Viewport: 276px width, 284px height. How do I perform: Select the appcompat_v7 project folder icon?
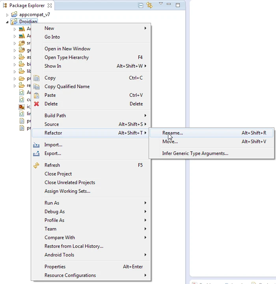(14, 14)
